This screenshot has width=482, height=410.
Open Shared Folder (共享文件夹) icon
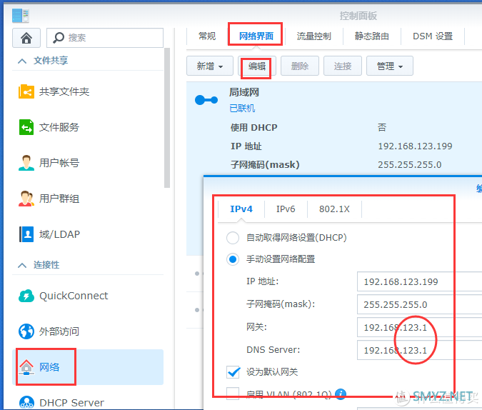point(26,91)
